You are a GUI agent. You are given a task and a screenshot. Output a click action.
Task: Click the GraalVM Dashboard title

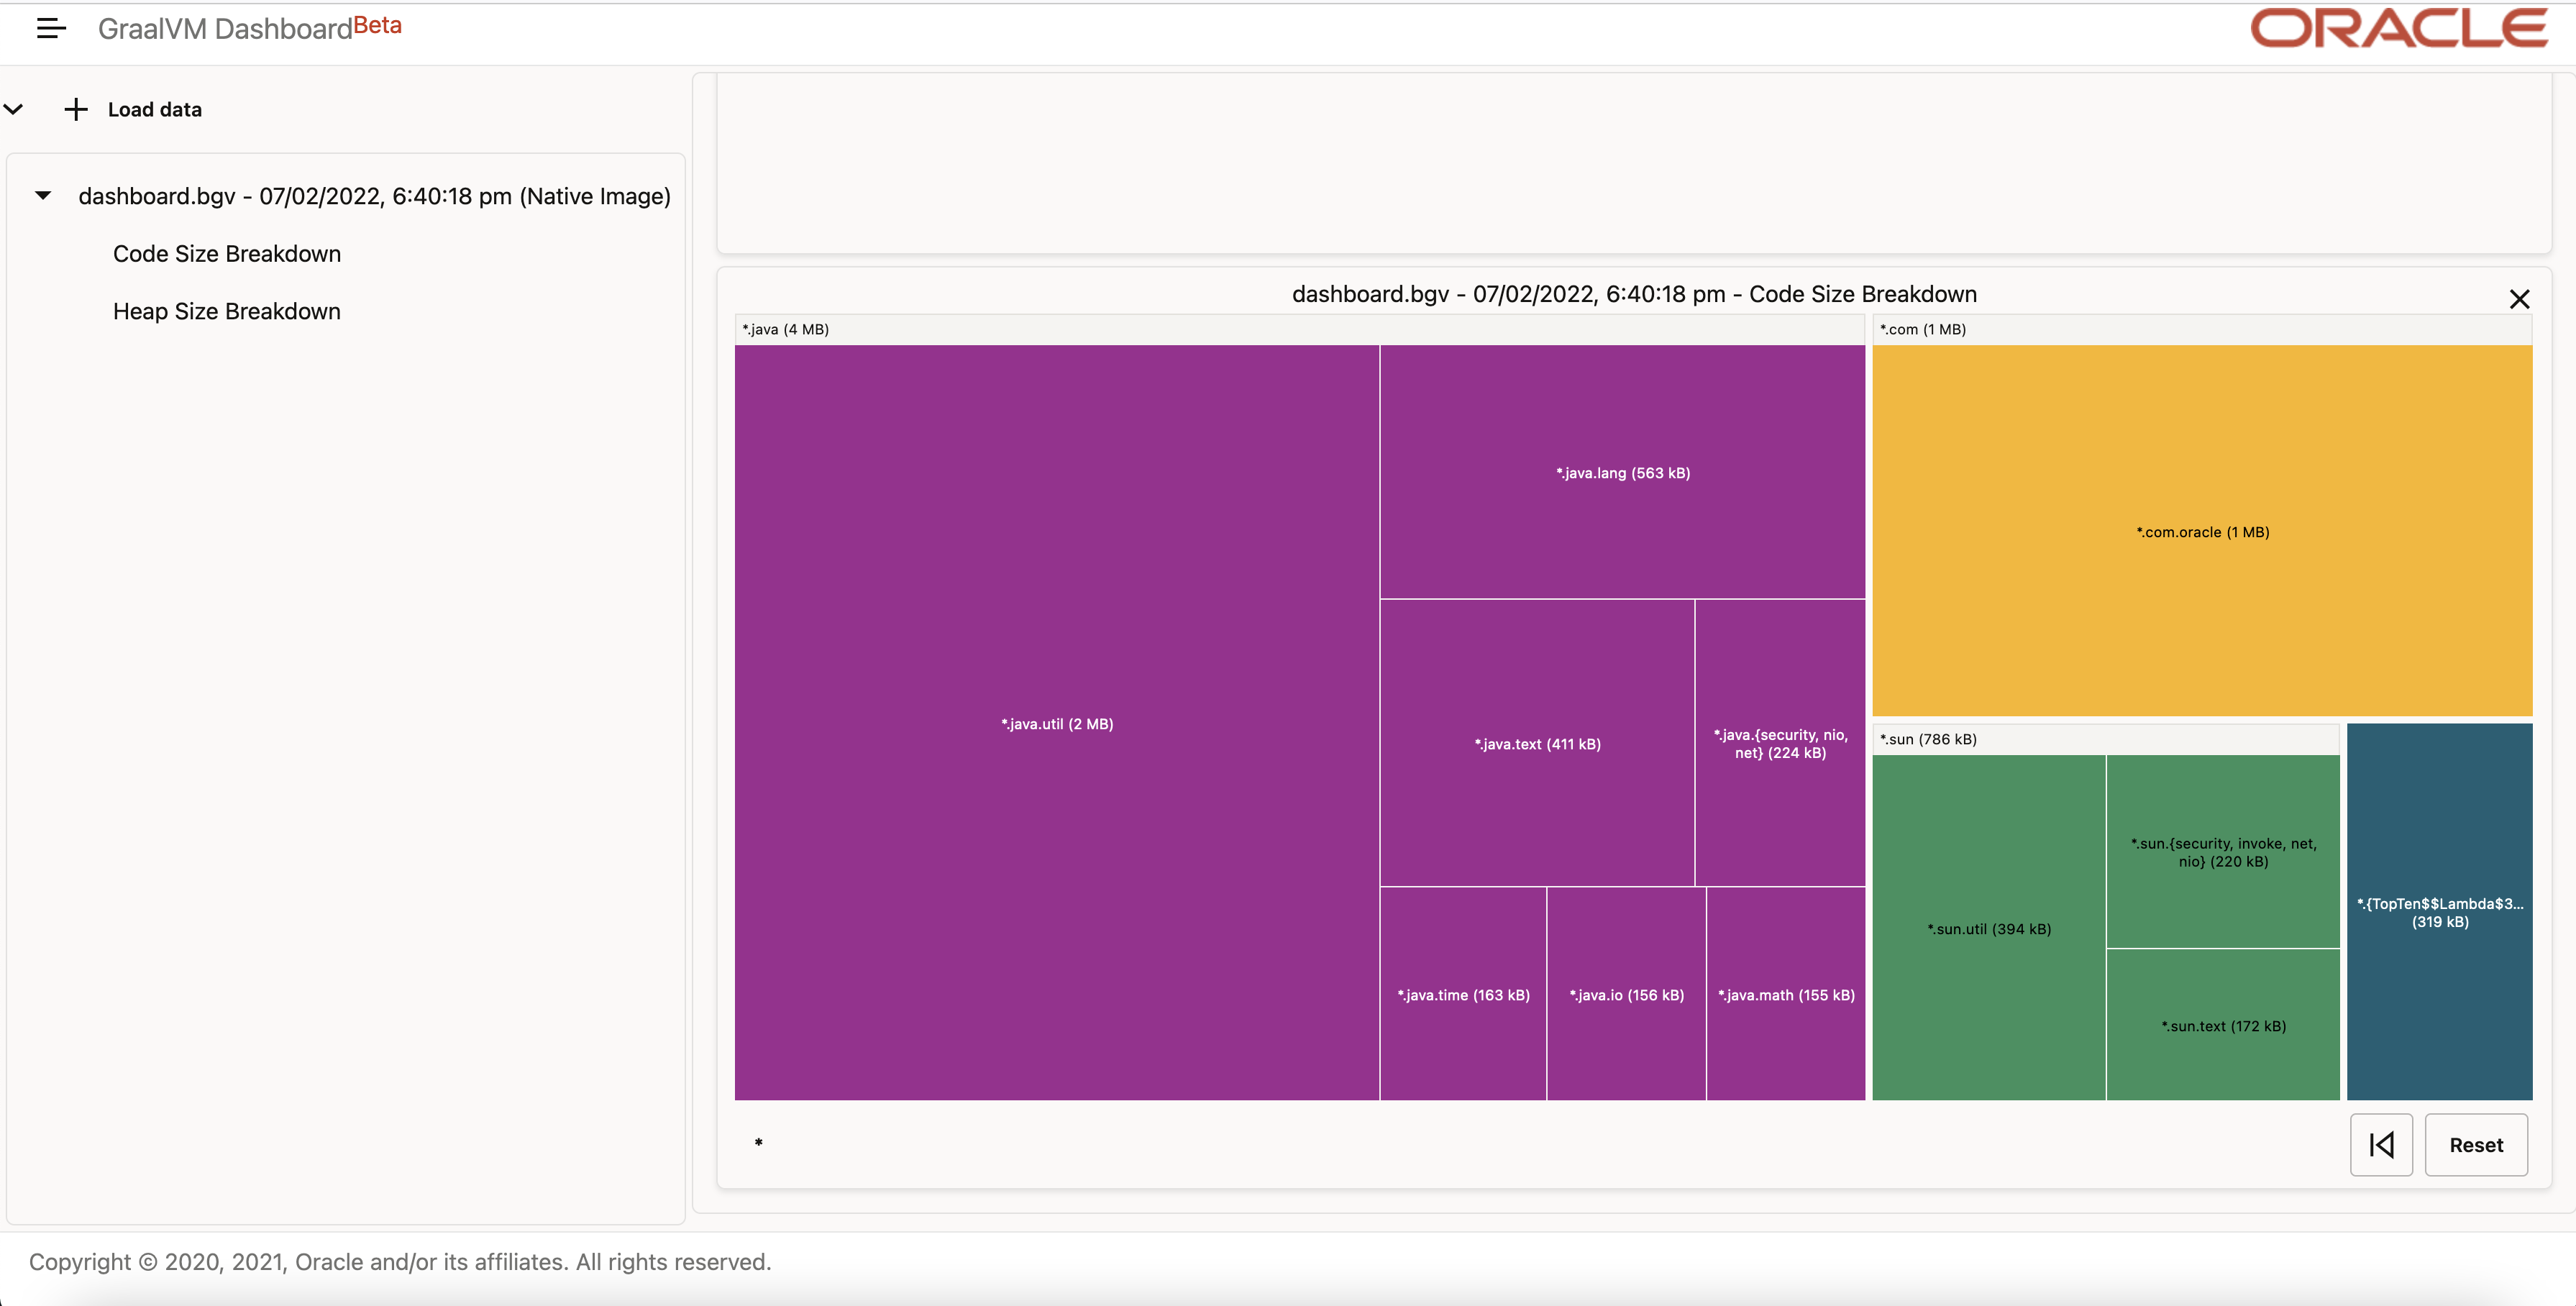(225, 29)
